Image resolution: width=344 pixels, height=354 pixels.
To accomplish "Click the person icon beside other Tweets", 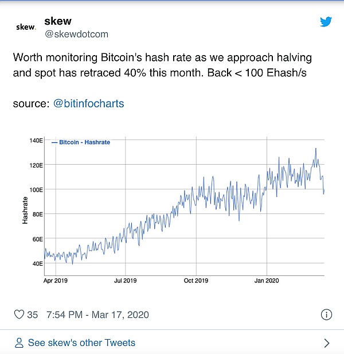I will tap(19, 343).
